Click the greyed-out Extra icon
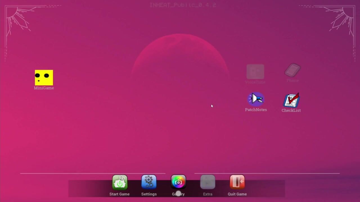 [x=208, y=182]
